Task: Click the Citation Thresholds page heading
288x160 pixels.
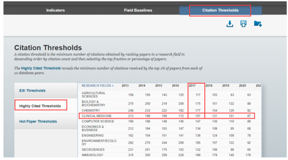Action: coord(48,48)
